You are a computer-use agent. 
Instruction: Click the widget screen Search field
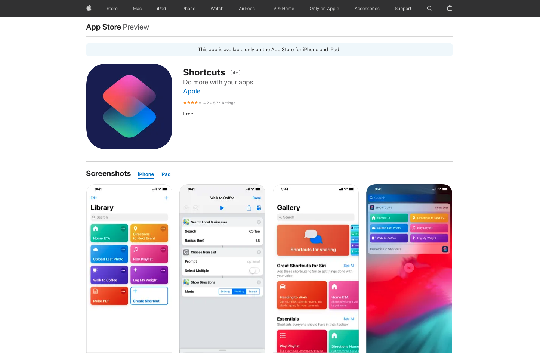[x=409, y=198]
